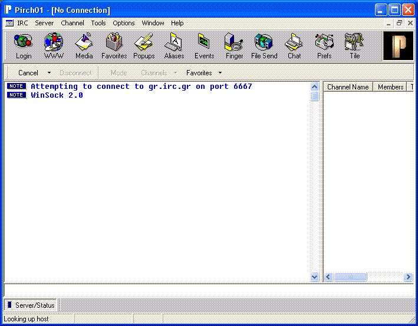418x326 pixels.
Task: Open the Events toolbar icon
Action: coord(204,46)
